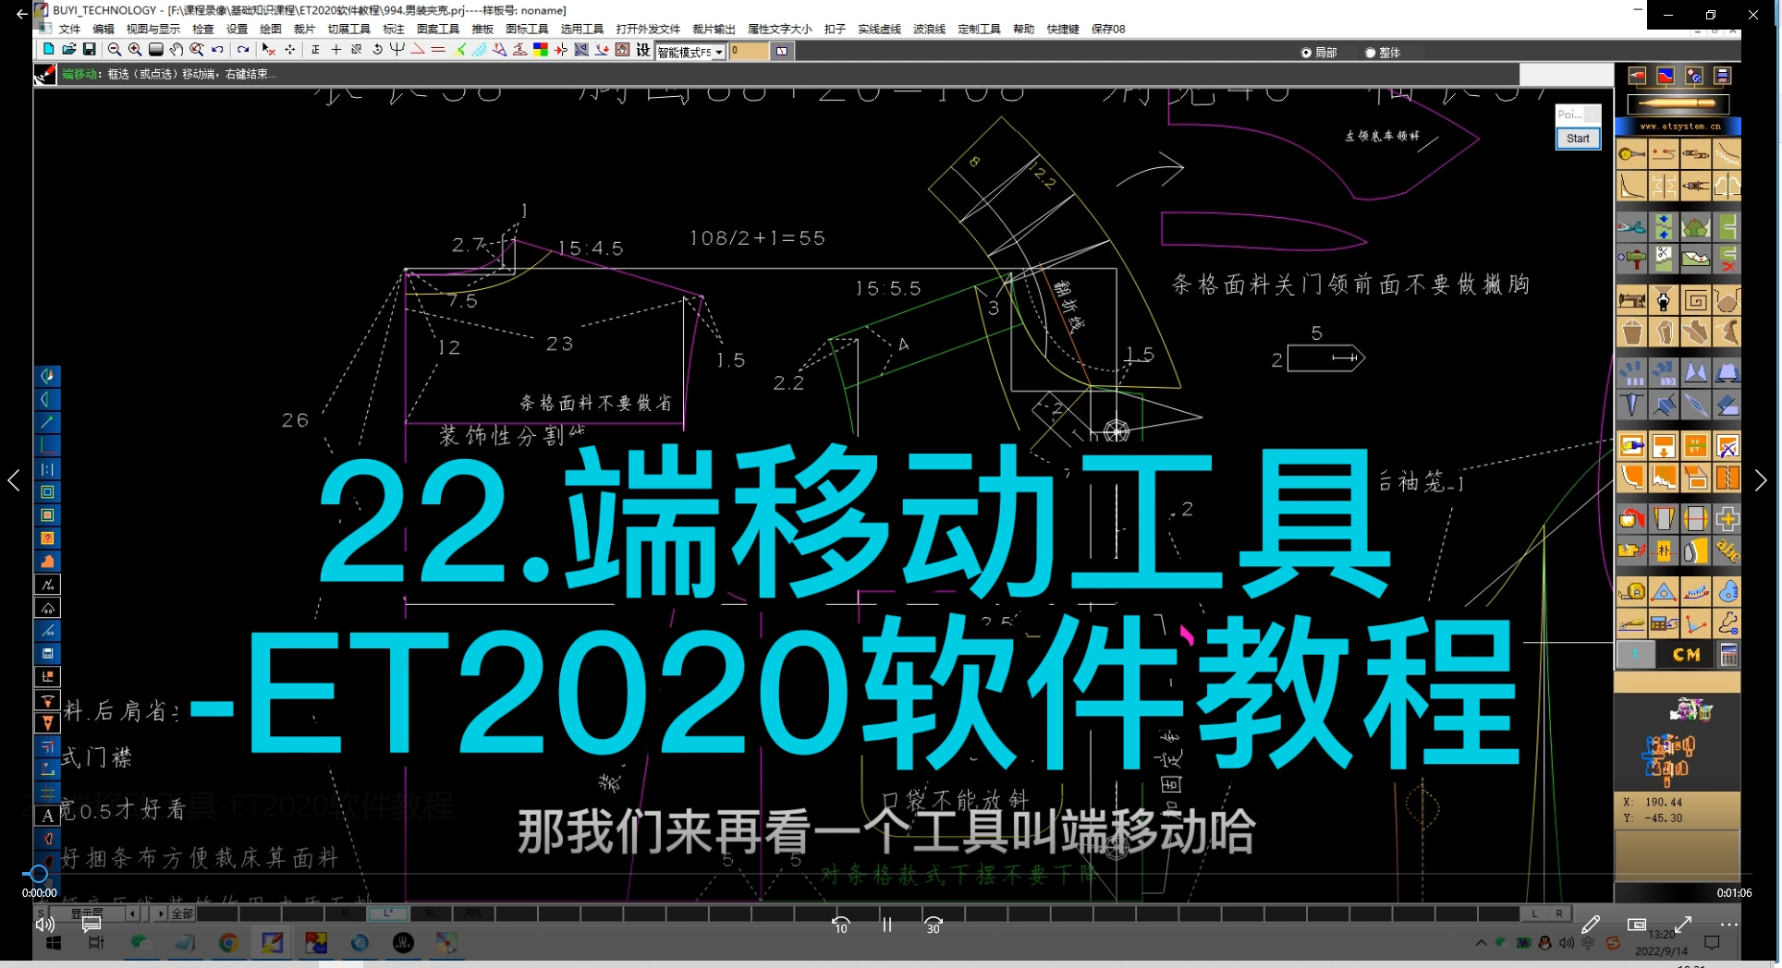Click the orange question mark icon in left toolbar
The width and height of the screenshot is (1782, 968).
48,538
